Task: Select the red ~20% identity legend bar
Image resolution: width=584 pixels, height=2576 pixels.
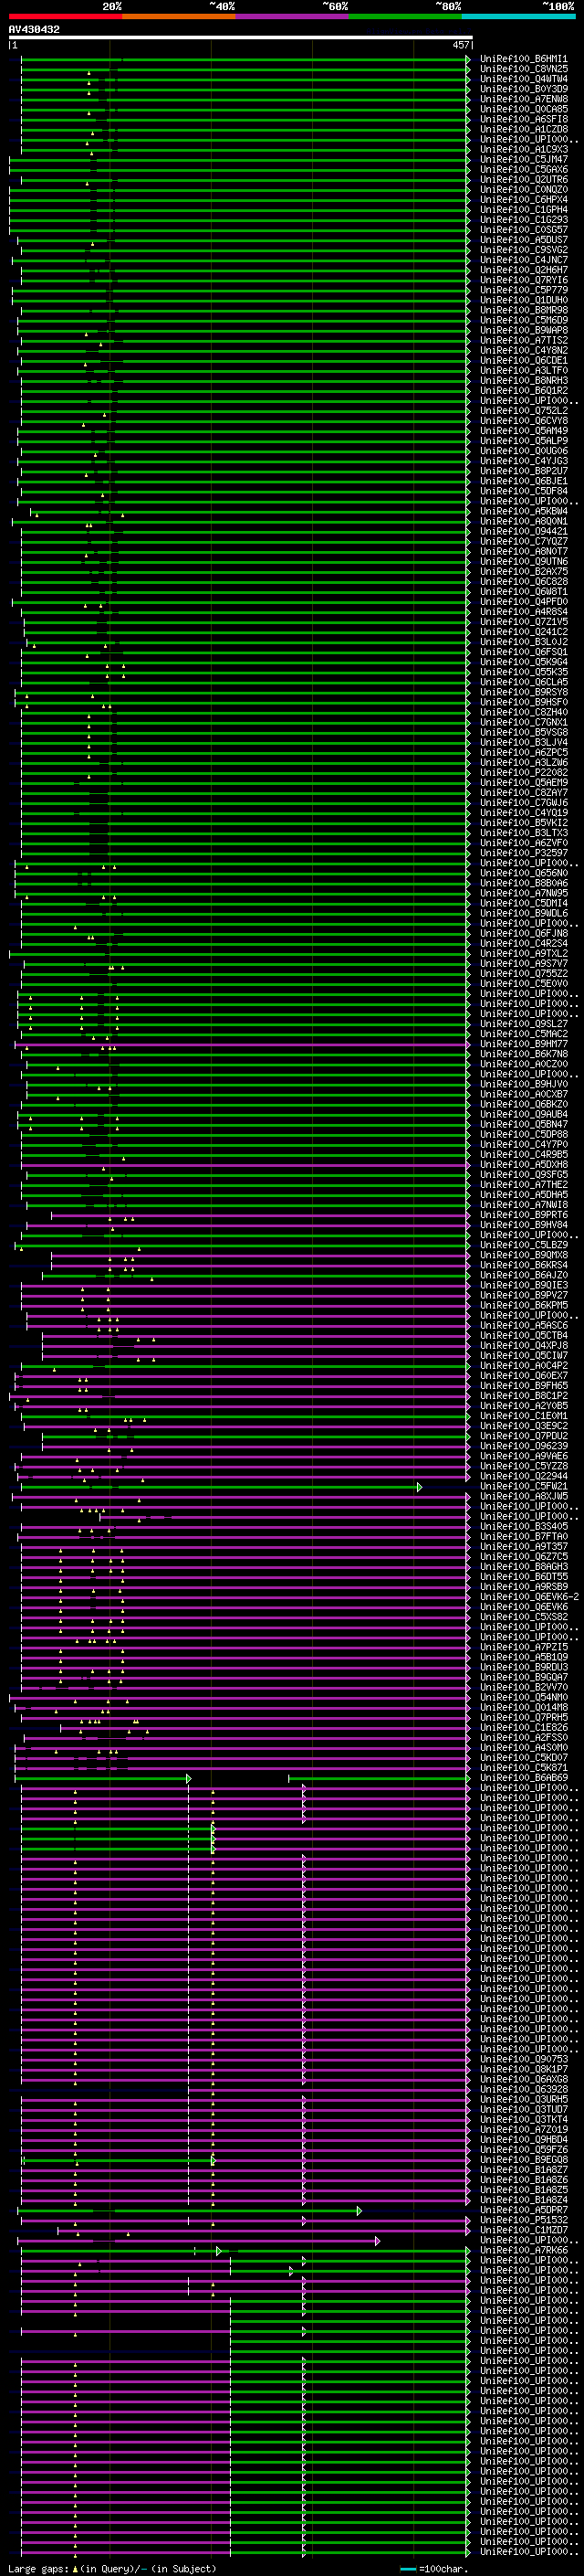Action: (65, 16)
